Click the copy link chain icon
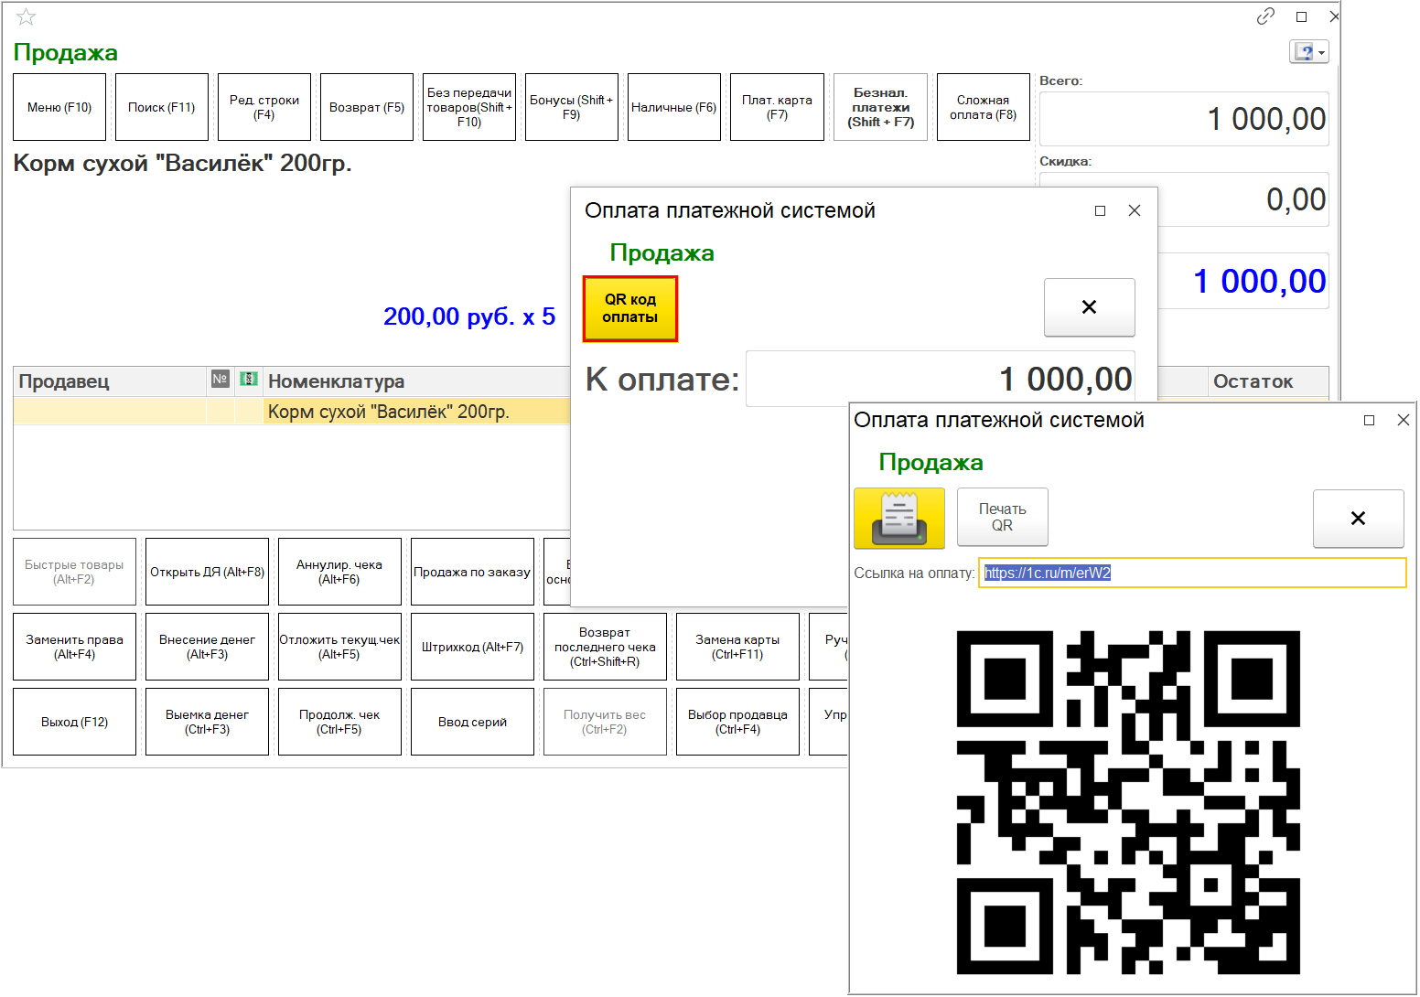This screenshot has width=1420, height=997. coord(1265,16)
